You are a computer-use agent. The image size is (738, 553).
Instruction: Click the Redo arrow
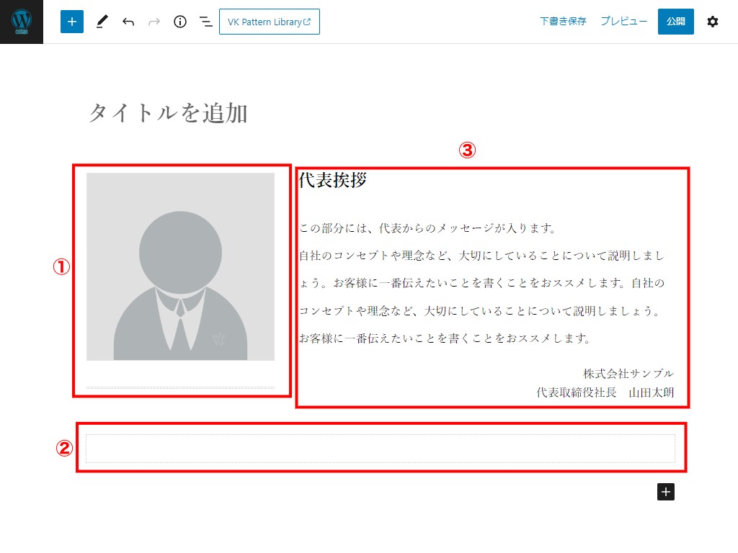point(154,22)
